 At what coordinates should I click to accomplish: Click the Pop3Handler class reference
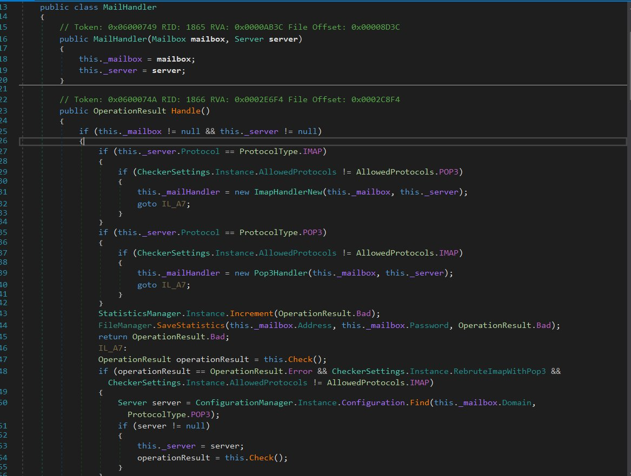coord(281,272)
